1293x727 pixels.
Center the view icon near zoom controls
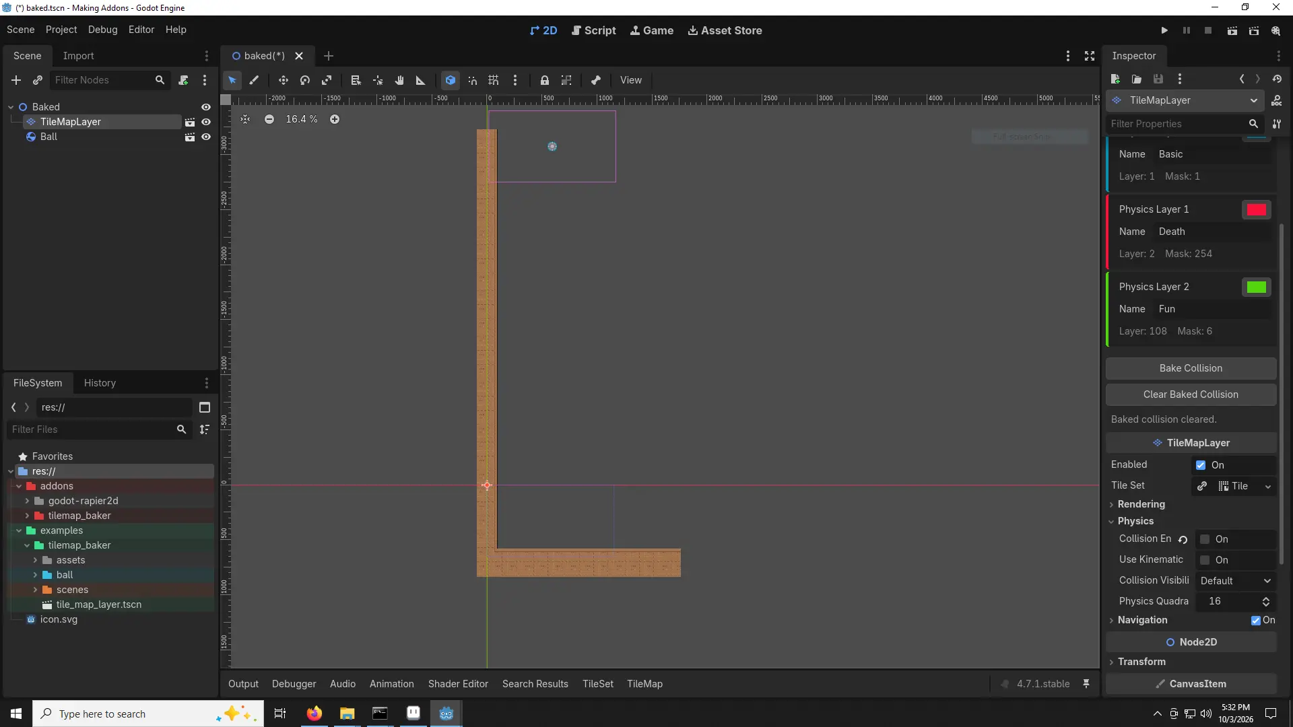pyautogui.click(x=245, y=119)
